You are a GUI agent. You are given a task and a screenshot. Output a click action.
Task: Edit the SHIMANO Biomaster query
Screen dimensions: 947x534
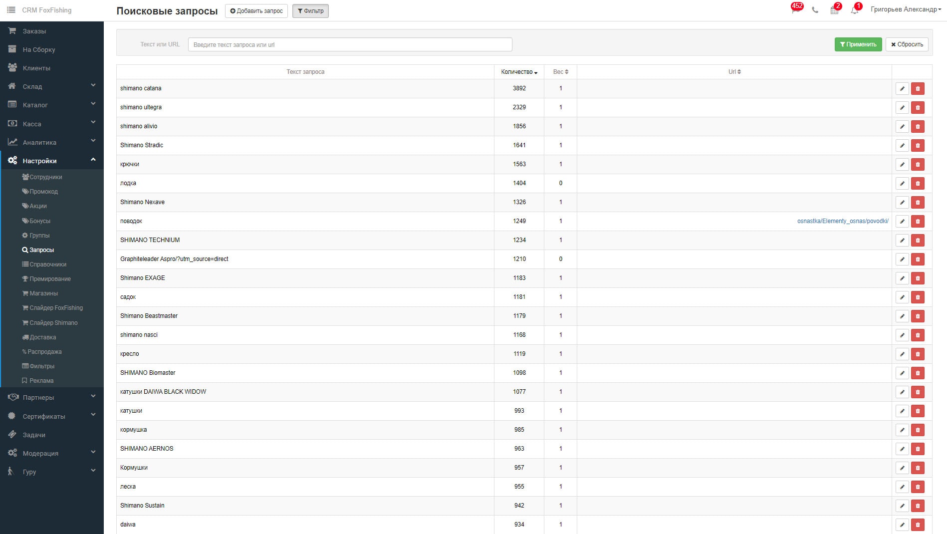[x=902, y=373]
